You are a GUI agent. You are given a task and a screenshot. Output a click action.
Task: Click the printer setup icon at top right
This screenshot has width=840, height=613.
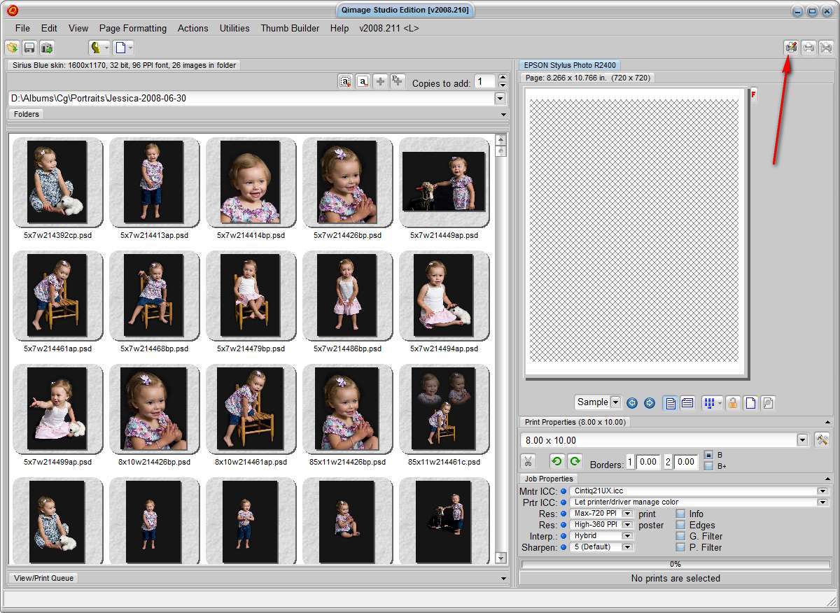click(x=791, y=48)
